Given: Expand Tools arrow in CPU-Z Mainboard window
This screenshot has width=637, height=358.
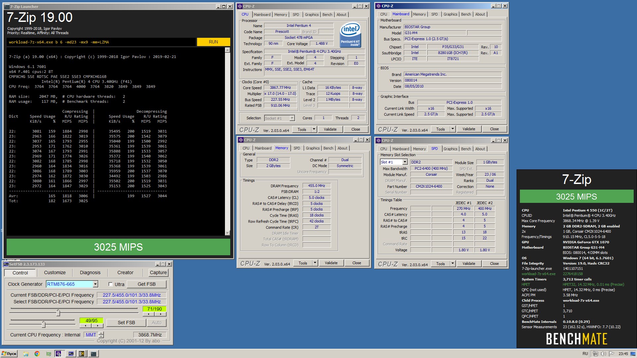Looking at the screenshot, I should click(x=453, y=129).
